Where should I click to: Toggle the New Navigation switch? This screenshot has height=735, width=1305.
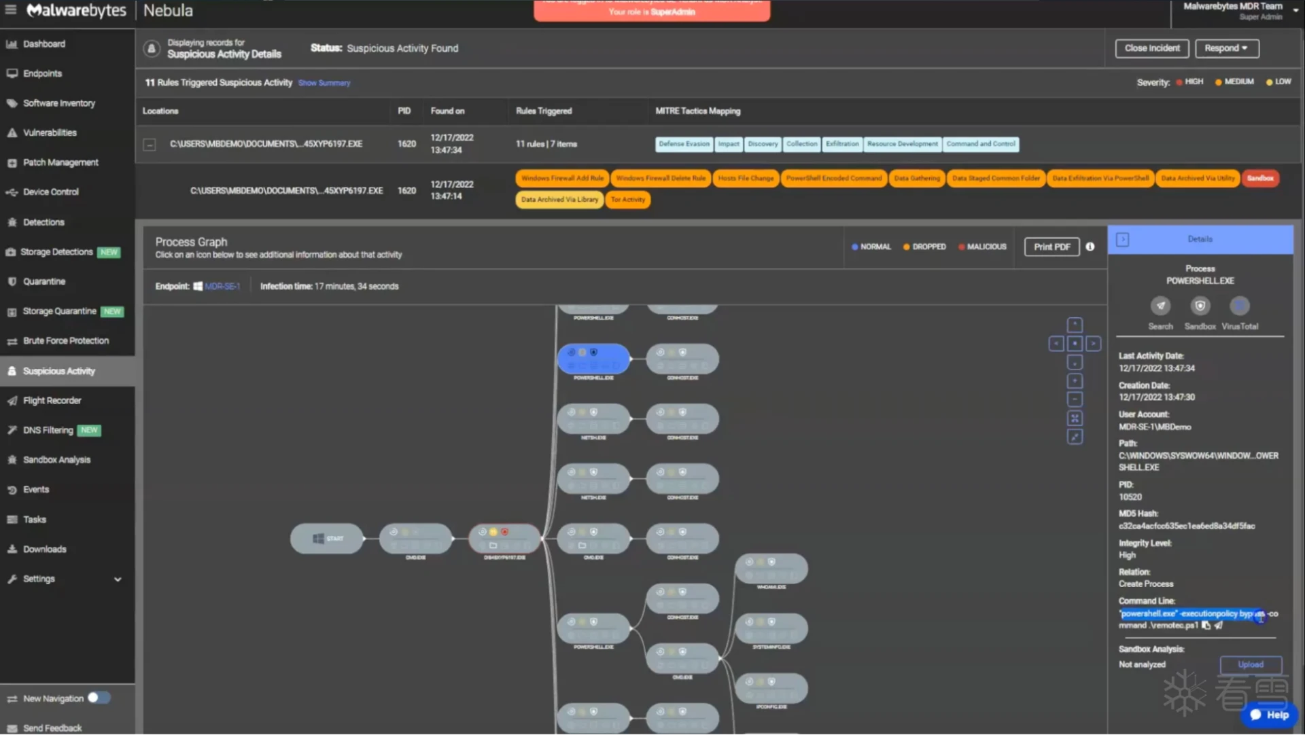[99, 698]
